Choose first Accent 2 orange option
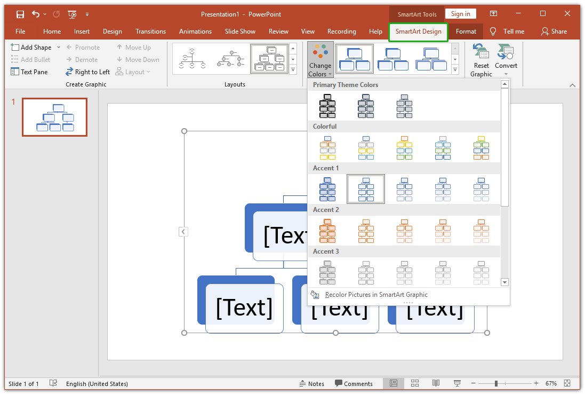This screenshot has height=394, width=585. [327, 231]
